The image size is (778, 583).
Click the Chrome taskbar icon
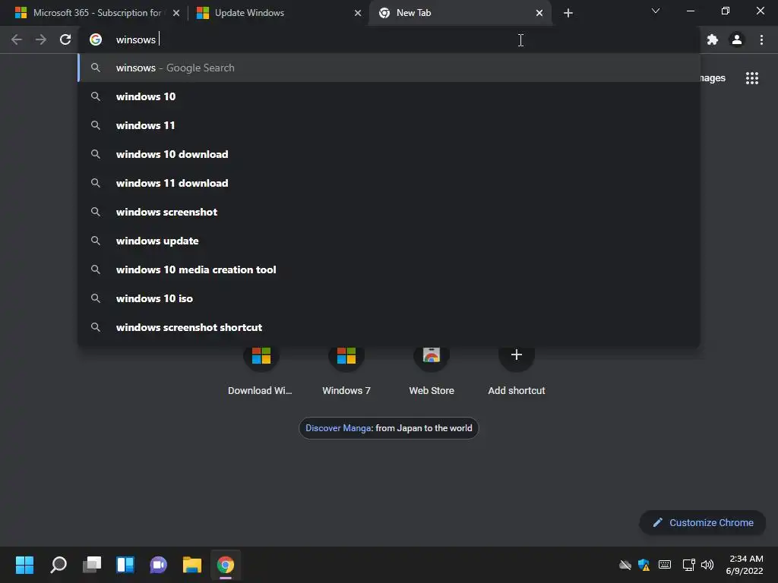pyautogui.click(x=225, y=565)
